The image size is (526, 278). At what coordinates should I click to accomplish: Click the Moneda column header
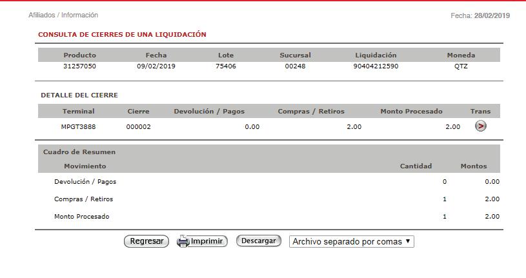pyautogui.click(x=461, y=55)
